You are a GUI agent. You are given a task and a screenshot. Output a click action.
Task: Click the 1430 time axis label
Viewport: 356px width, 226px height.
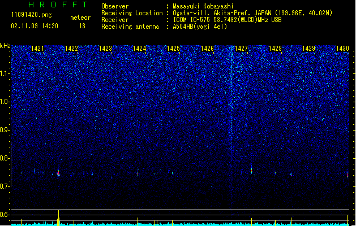click(x=342, y=49)
